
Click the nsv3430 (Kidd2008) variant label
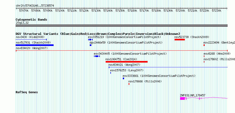pos(30,37)
